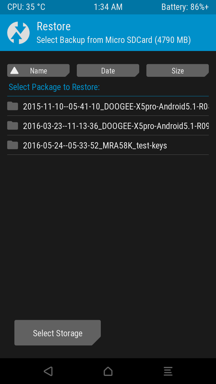216x384 pixels.
Task: Open the console log menu icon
Action: tap(168, 371)
